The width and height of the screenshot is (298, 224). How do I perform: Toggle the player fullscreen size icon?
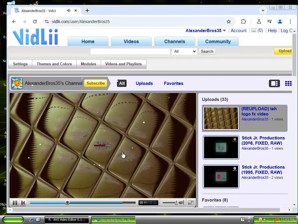pyautogui.click(x=191, y=203)
